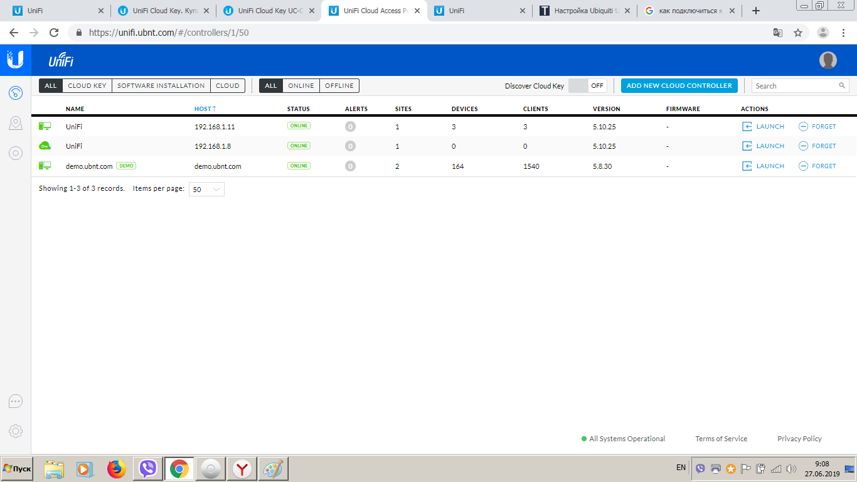Viewport: 857px width, 482px height.
Task: Click the DEMO badge next to demo.ubnt.com
Action: click(x=126, y=166)
